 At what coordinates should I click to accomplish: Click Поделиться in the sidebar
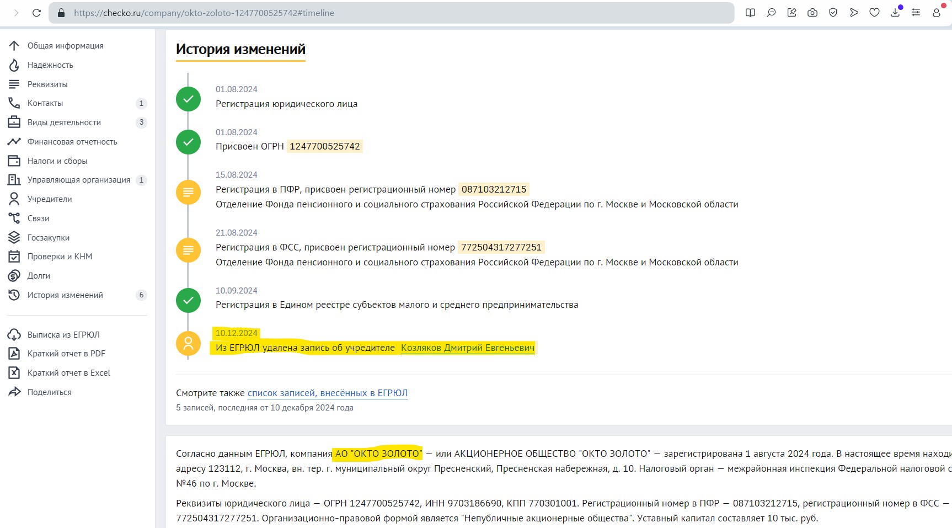50,392
